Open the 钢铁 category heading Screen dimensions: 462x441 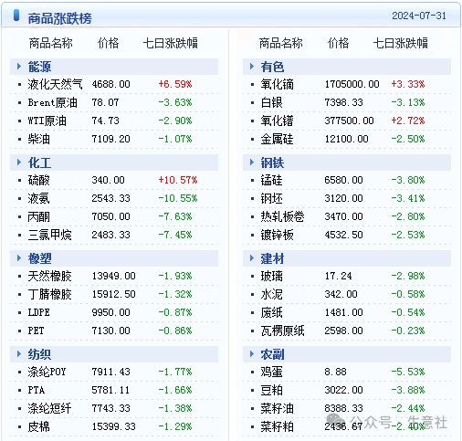272,163
